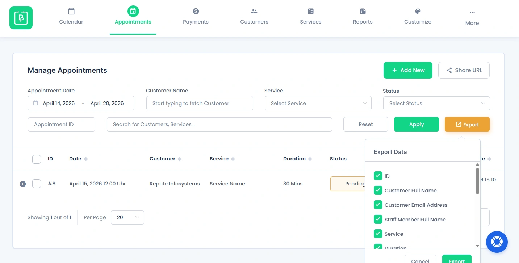The height and width of the screenshot is (263, 519).
Task: Click green Export button in popup
Action: 457,259
